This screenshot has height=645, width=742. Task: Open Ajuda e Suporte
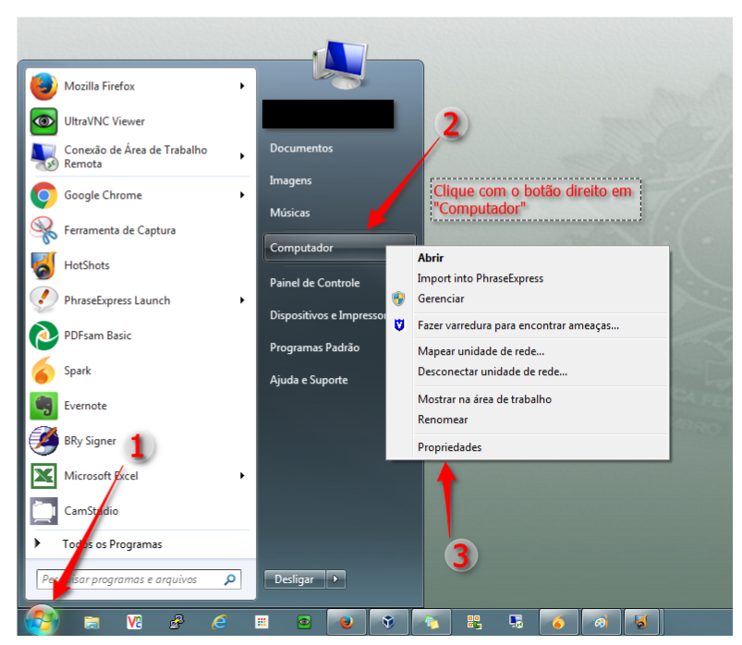click(x=309, y=380)
